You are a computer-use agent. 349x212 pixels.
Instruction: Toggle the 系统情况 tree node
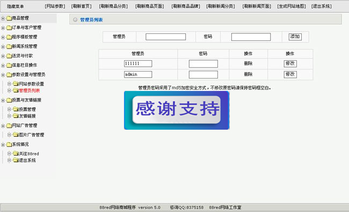[x=3, y=145]
